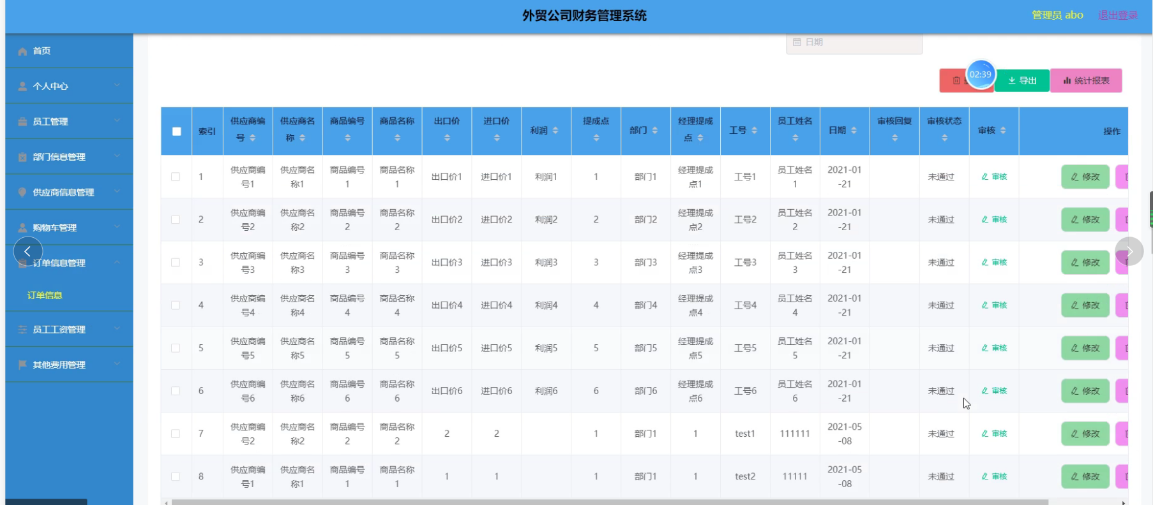Click the test1 cell in row 7
The height and width of the screenshot is (505, 1153).
point(745,434)
